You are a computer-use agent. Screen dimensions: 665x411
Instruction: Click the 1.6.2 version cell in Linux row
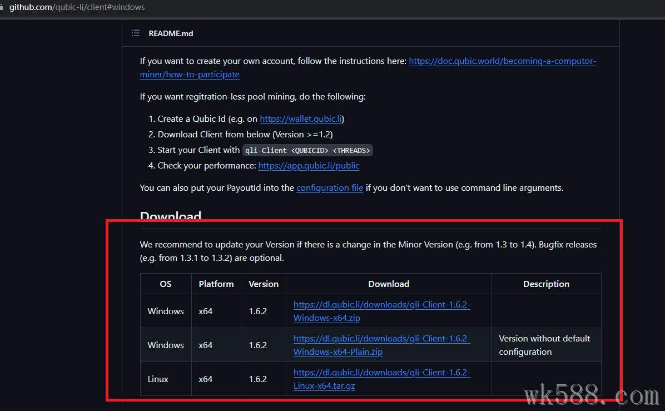258,379
